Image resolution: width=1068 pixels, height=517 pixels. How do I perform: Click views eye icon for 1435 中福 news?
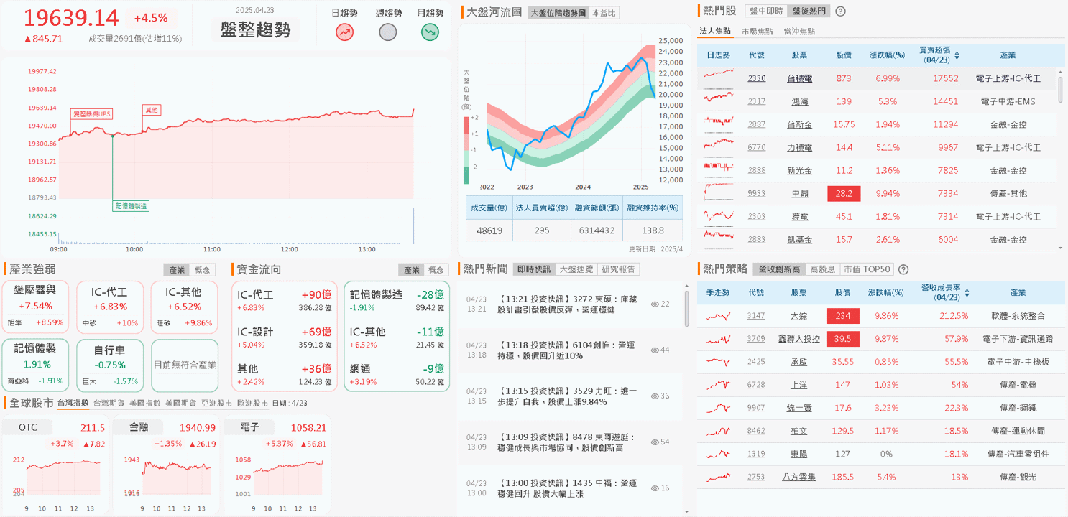pos(655,488)
